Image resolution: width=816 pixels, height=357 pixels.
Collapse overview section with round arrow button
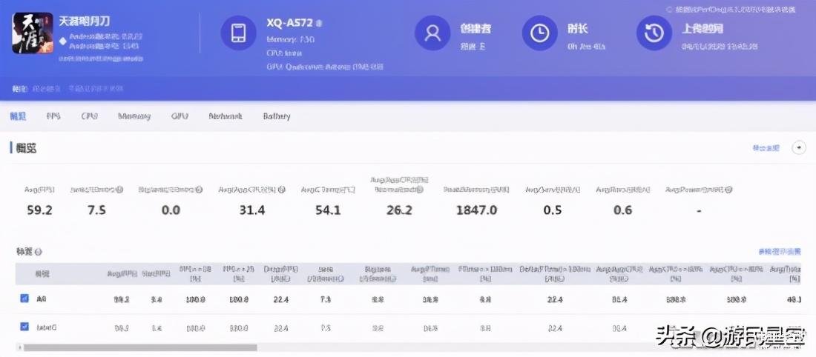point(799,148)
